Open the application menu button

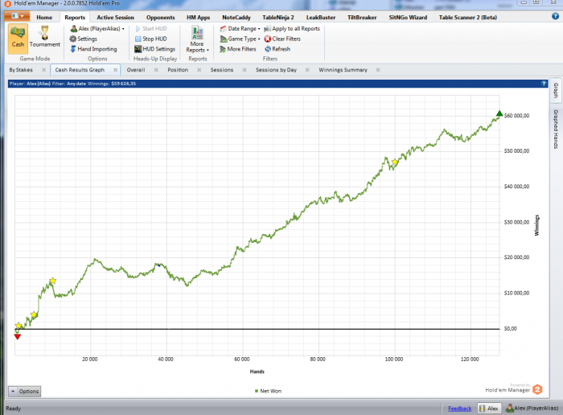tap(17, 16)
